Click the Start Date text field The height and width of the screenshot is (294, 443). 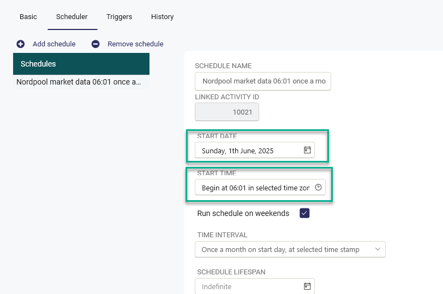point(255,150)
